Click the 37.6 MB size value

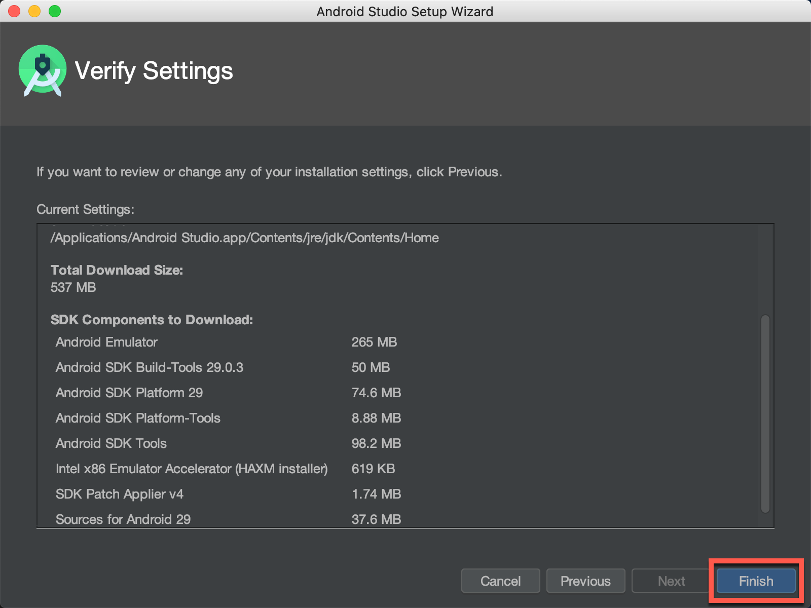click(376, 519)
